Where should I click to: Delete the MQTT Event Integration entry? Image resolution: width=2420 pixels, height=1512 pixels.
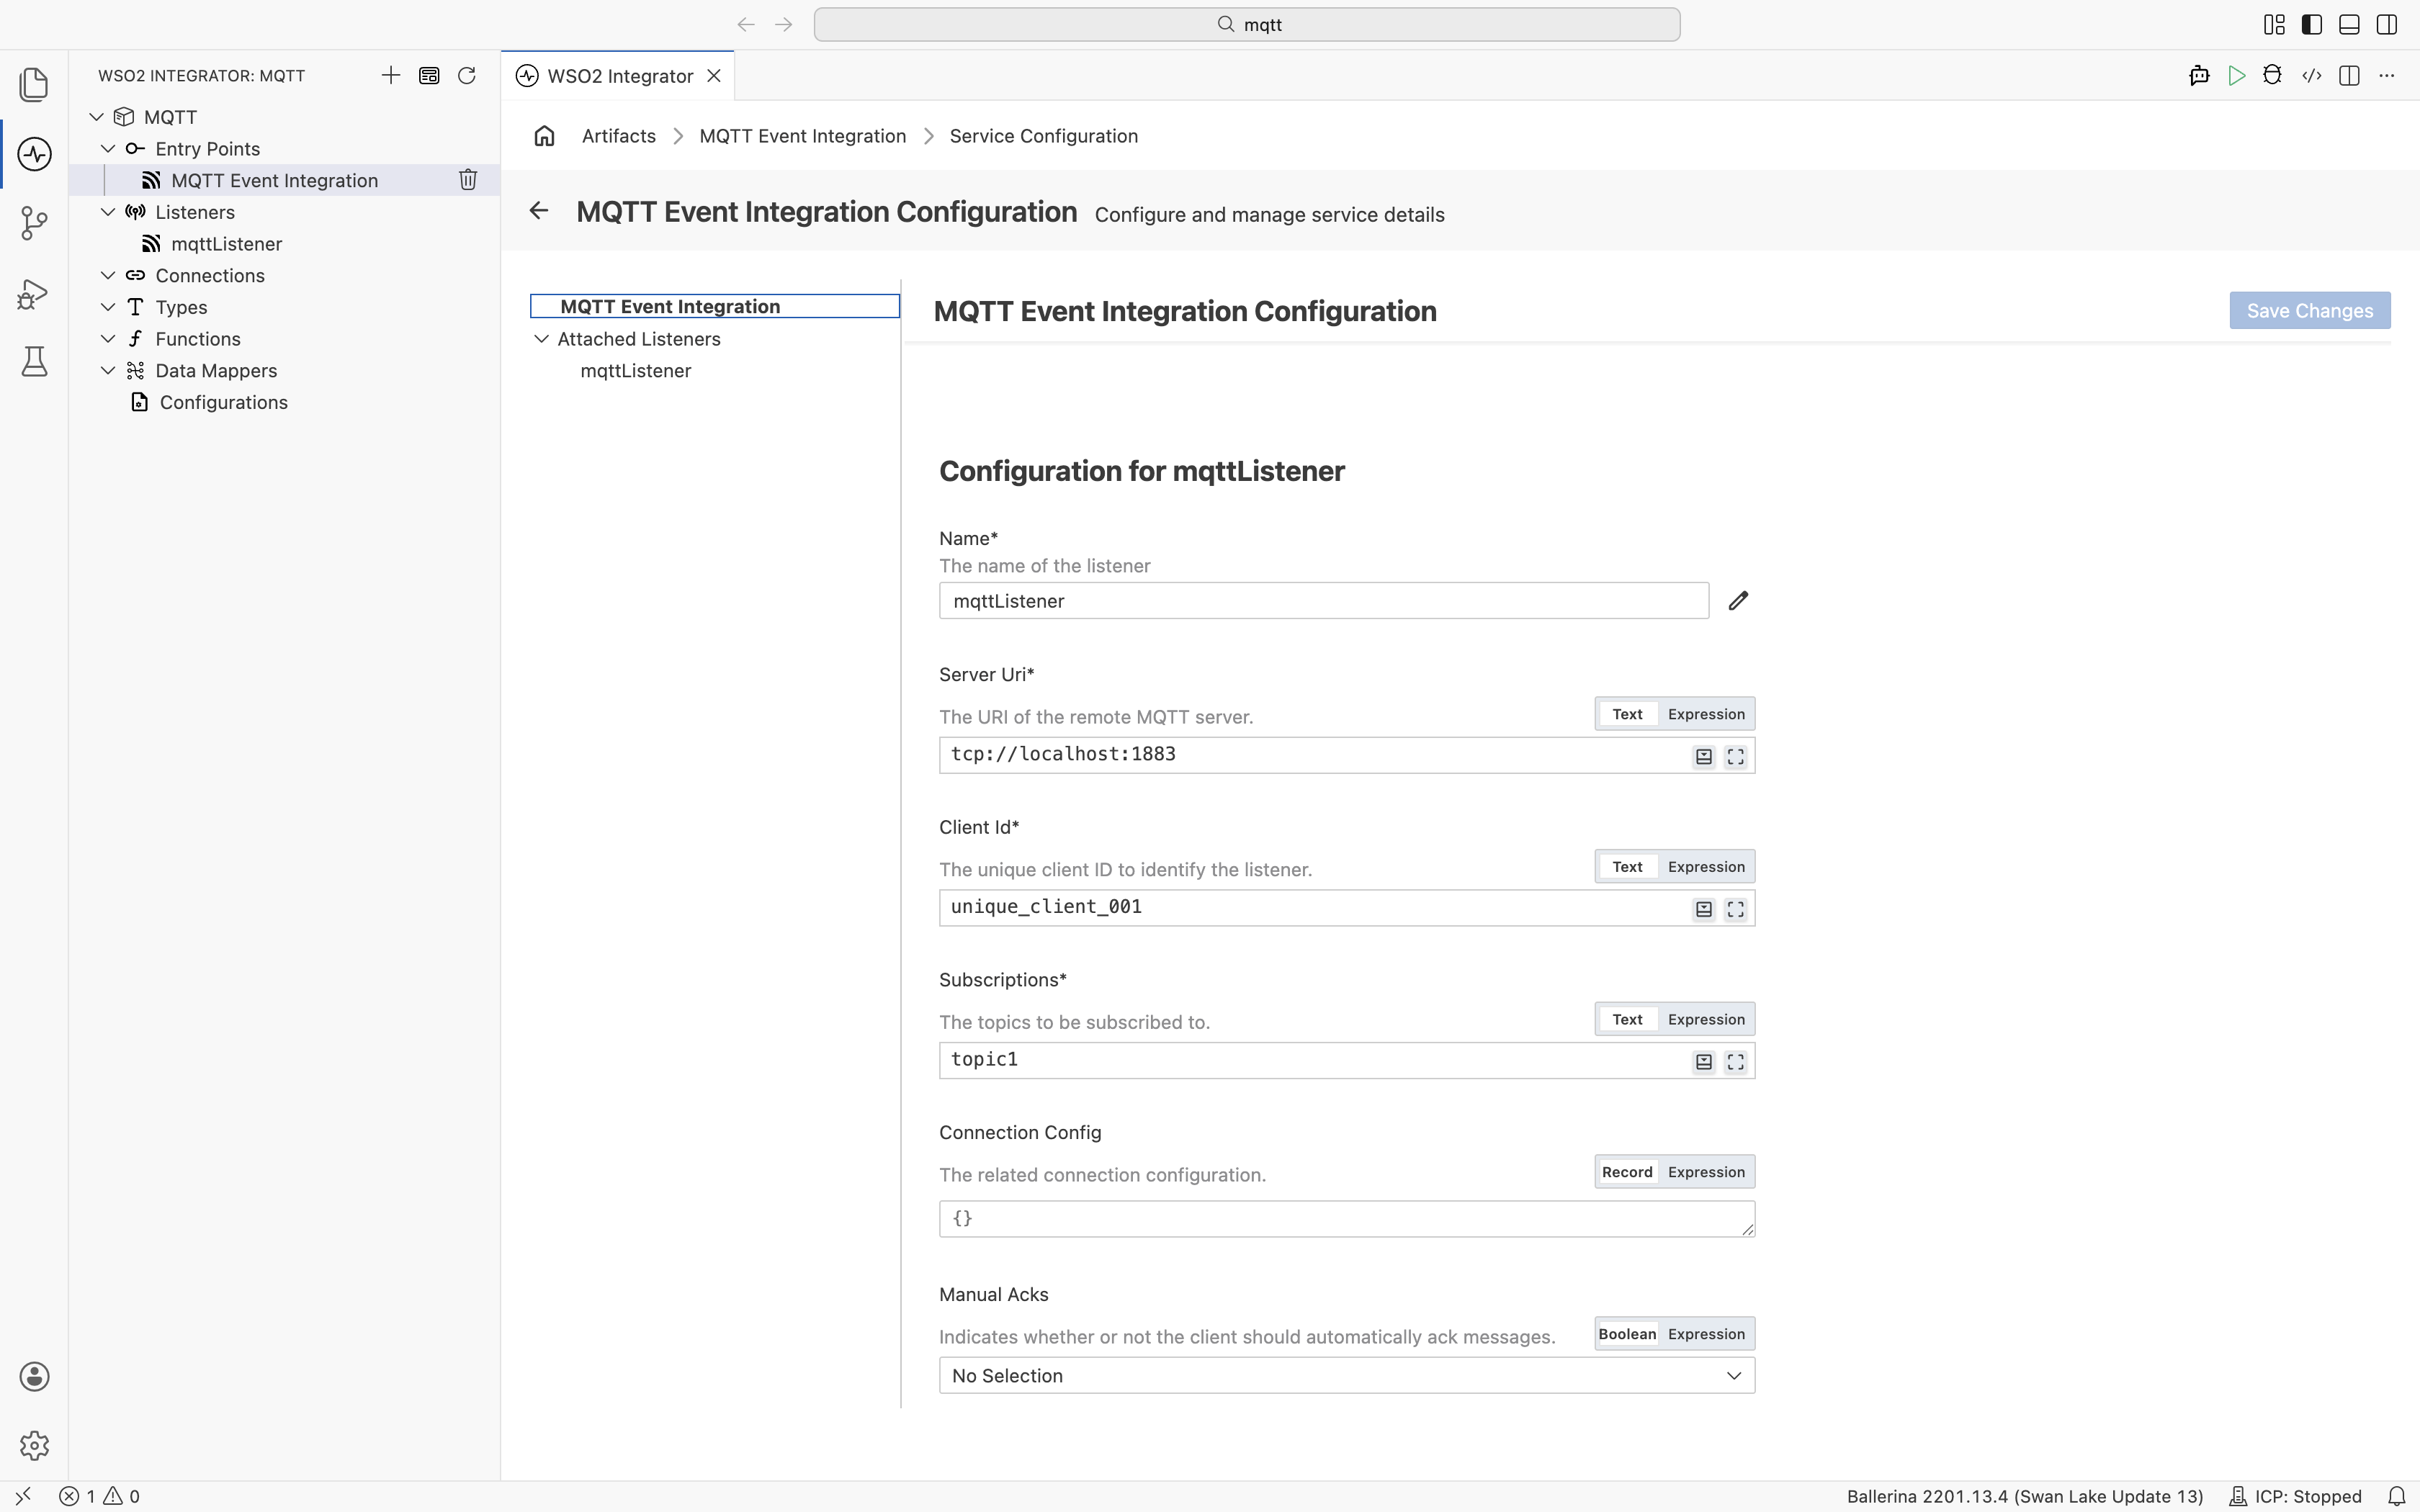pos(468,180)
